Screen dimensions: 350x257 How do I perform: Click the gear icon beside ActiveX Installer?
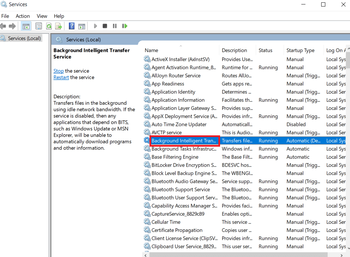click(147, 59)
